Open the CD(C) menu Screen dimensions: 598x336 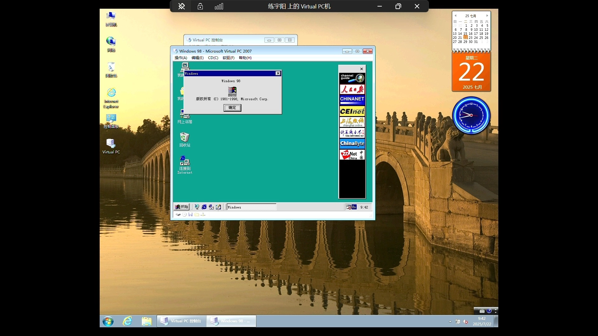pyautogui.click(x=213, y=58)
